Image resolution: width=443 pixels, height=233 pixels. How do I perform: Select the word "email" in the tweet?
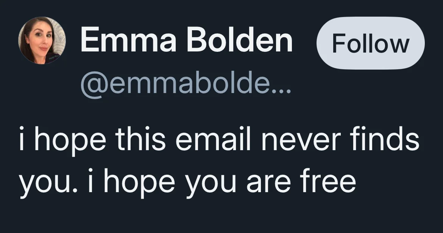213,140
